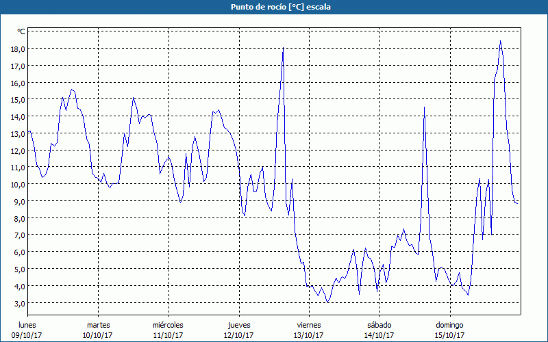Image resolution: width=548 pixels, height=342 pixels.
Task: Click the chart title 'Punto de rocío [°C] escala'
Action: coord(274,7)
